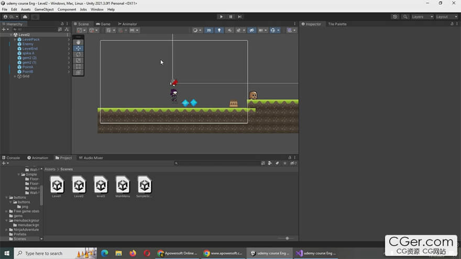Image resolution: width=461 pixels, height=259 pixels.
Task: Toggle tool handle rotation mode
Action: pyautogui.click(x=93, y=30)
